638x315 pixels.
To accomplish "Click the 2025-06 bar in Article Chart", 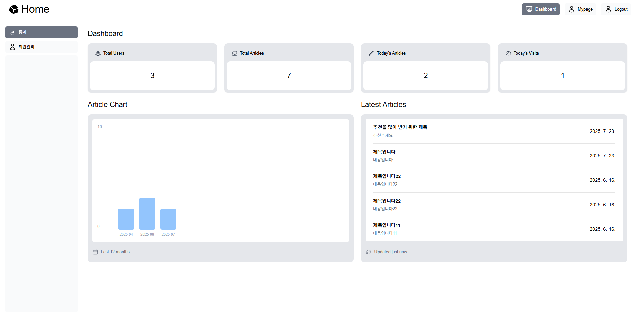I will coord(147,214).
